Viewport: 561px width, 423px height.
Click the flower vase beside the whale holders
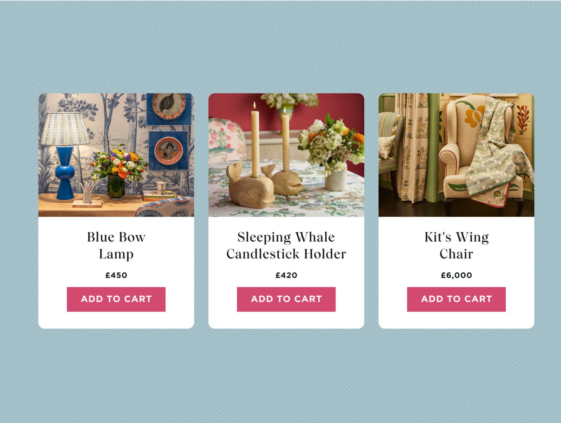[336, 177]
